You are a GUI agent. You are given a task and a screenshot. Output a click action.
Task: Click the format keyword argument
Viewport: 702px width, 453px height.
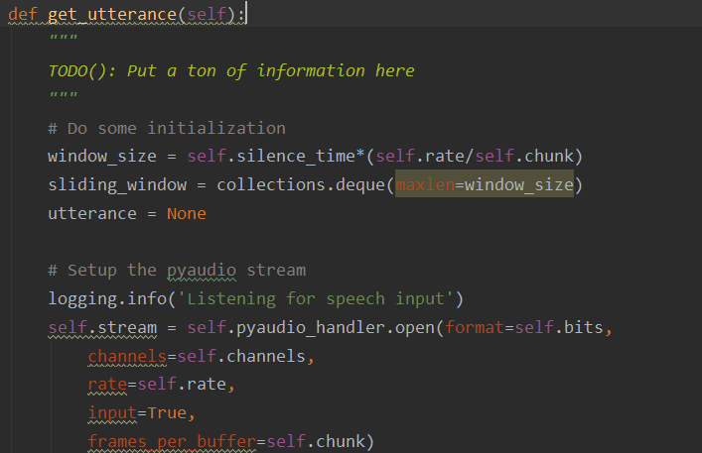[x=477, y=328]
